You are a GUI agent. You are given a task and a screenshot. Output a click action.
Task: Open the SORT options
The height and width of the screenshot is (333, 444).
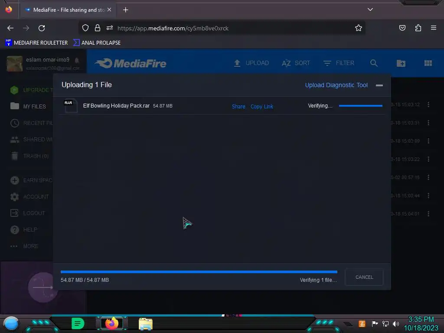coord(296,63)
